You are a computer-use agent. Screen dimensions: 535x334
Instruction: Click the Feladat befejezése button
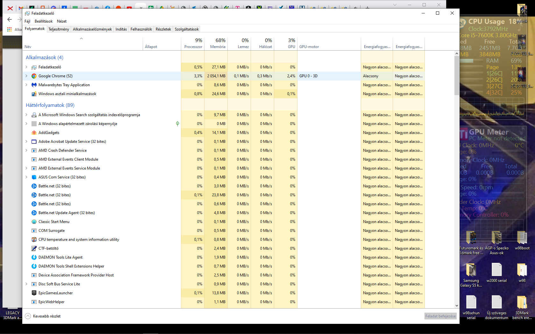440,316
